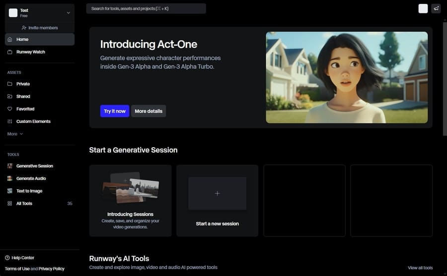The height and width of the screenshot is (276, 447).
Task: Open the Home menu item
Action: [x=40, y=39]
